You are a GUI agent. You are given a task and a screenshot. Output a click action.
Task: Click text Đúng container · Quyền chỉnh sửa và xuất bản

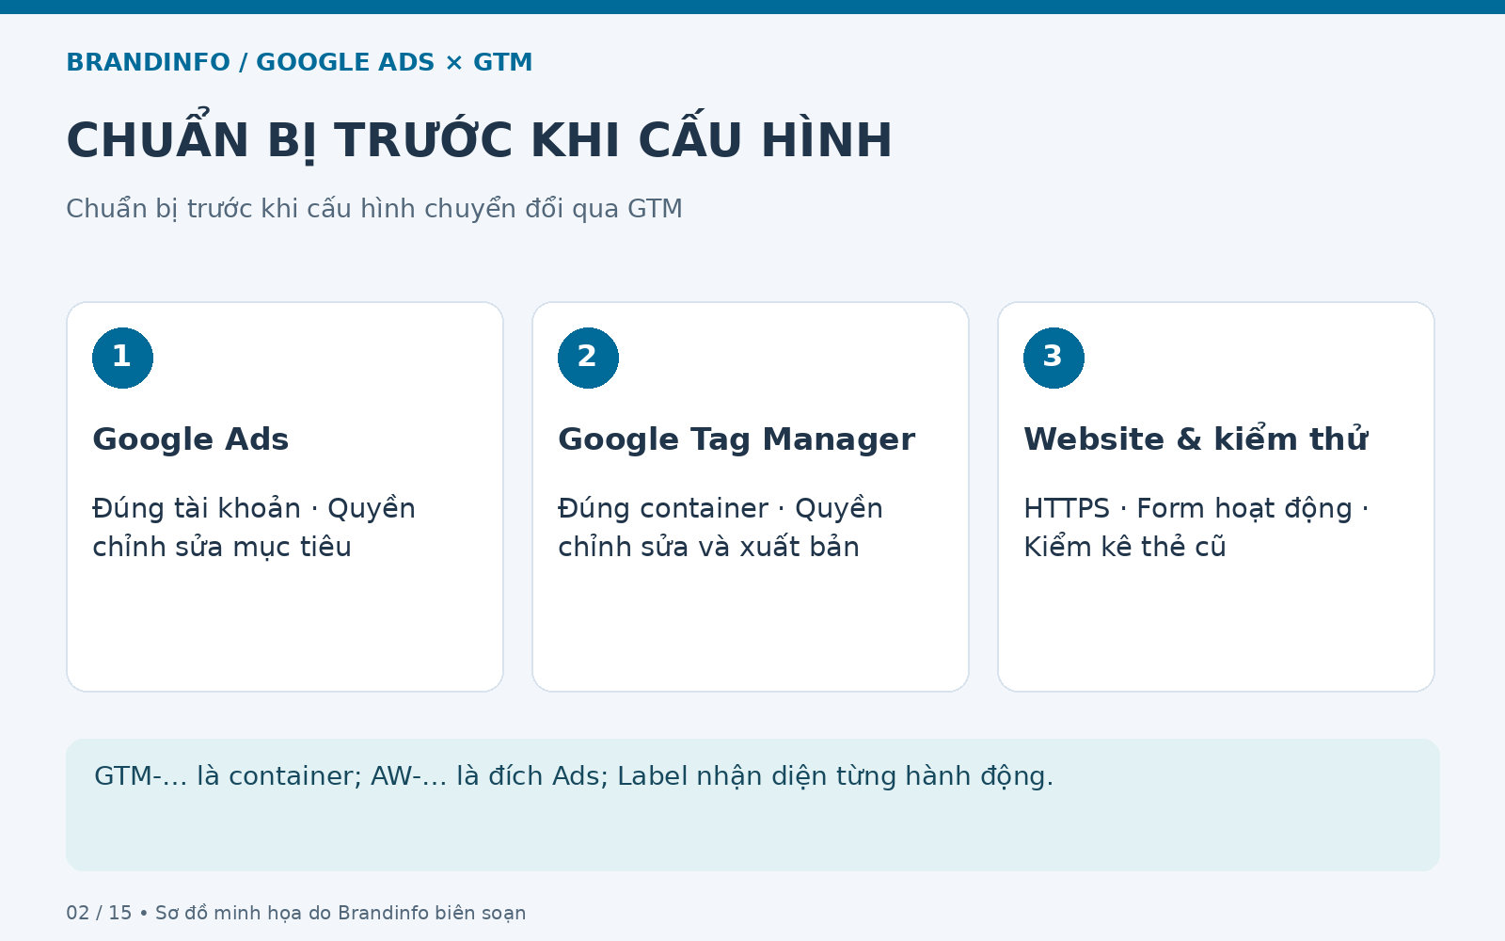pyautogui.click(x=721, y=527)
